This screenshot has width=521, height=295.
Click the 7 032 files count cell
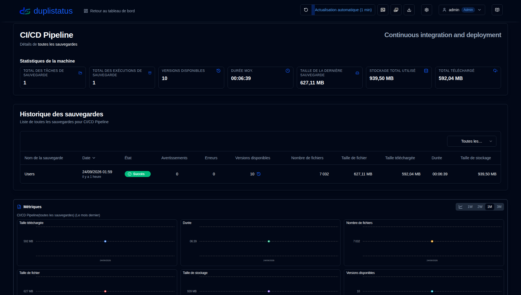point(324,174)
